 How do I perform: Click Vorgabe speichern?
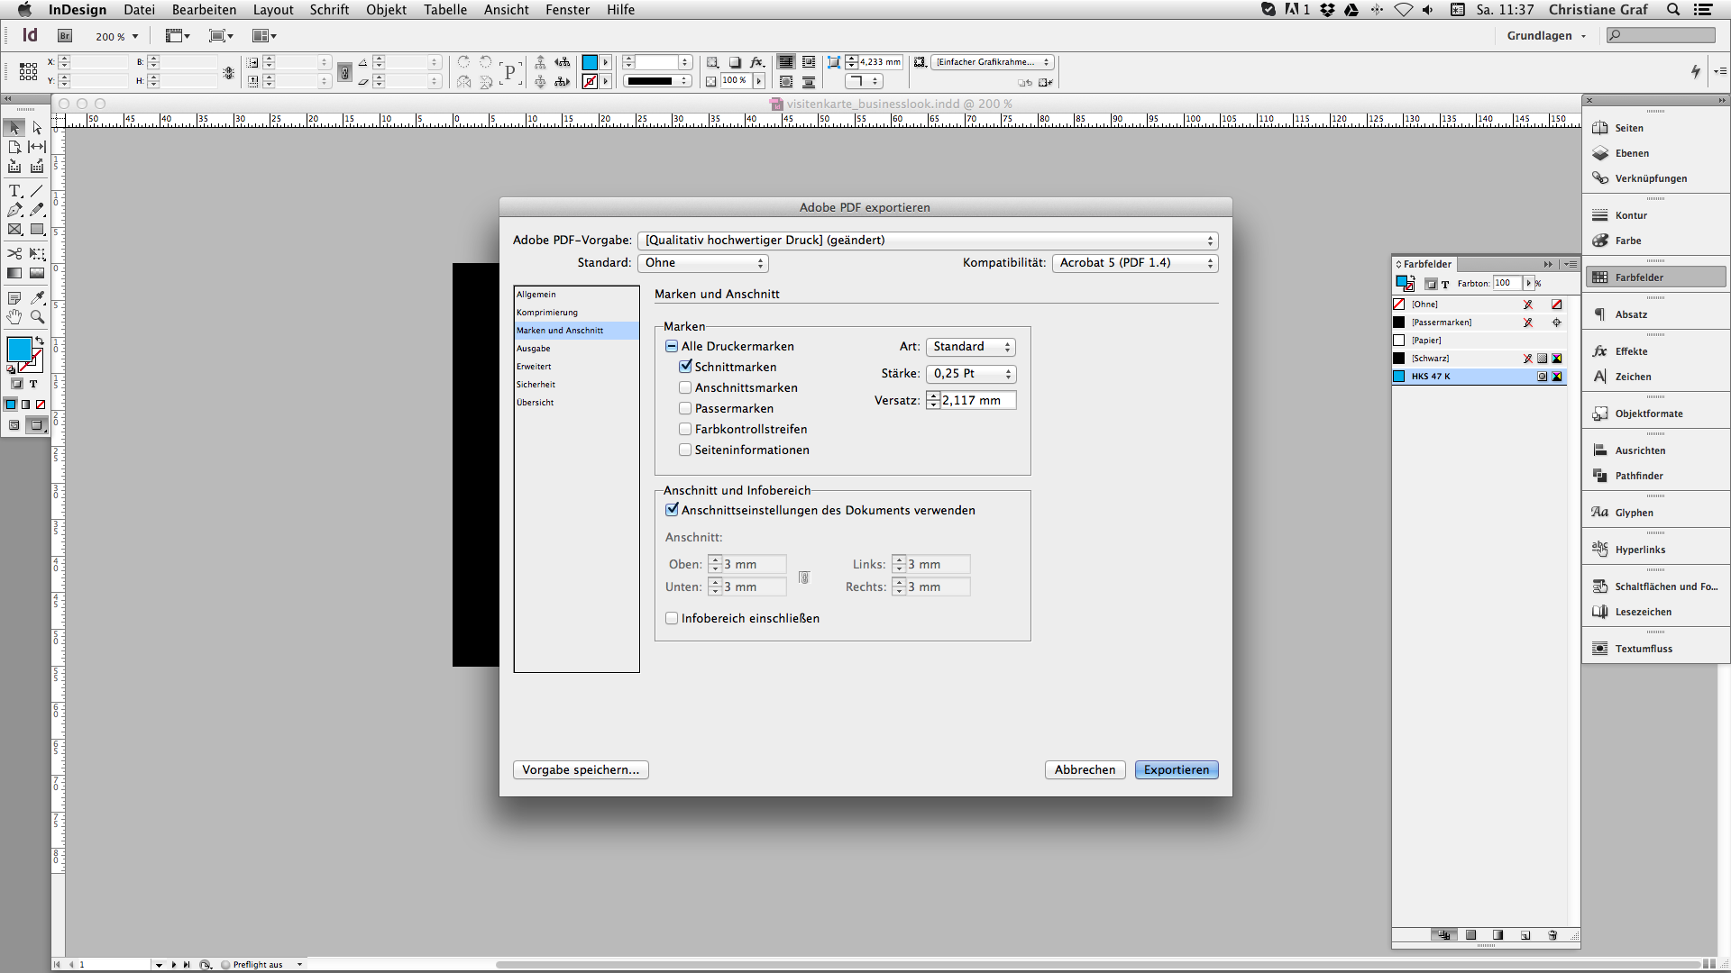[580, 769]
